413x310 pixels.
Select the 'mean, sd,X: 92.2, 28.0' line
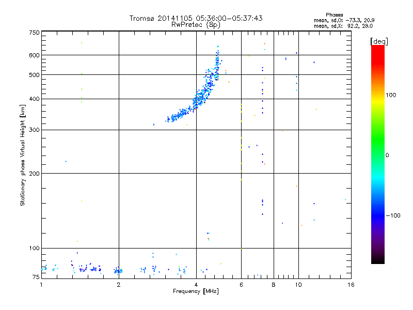click(343, 26)
